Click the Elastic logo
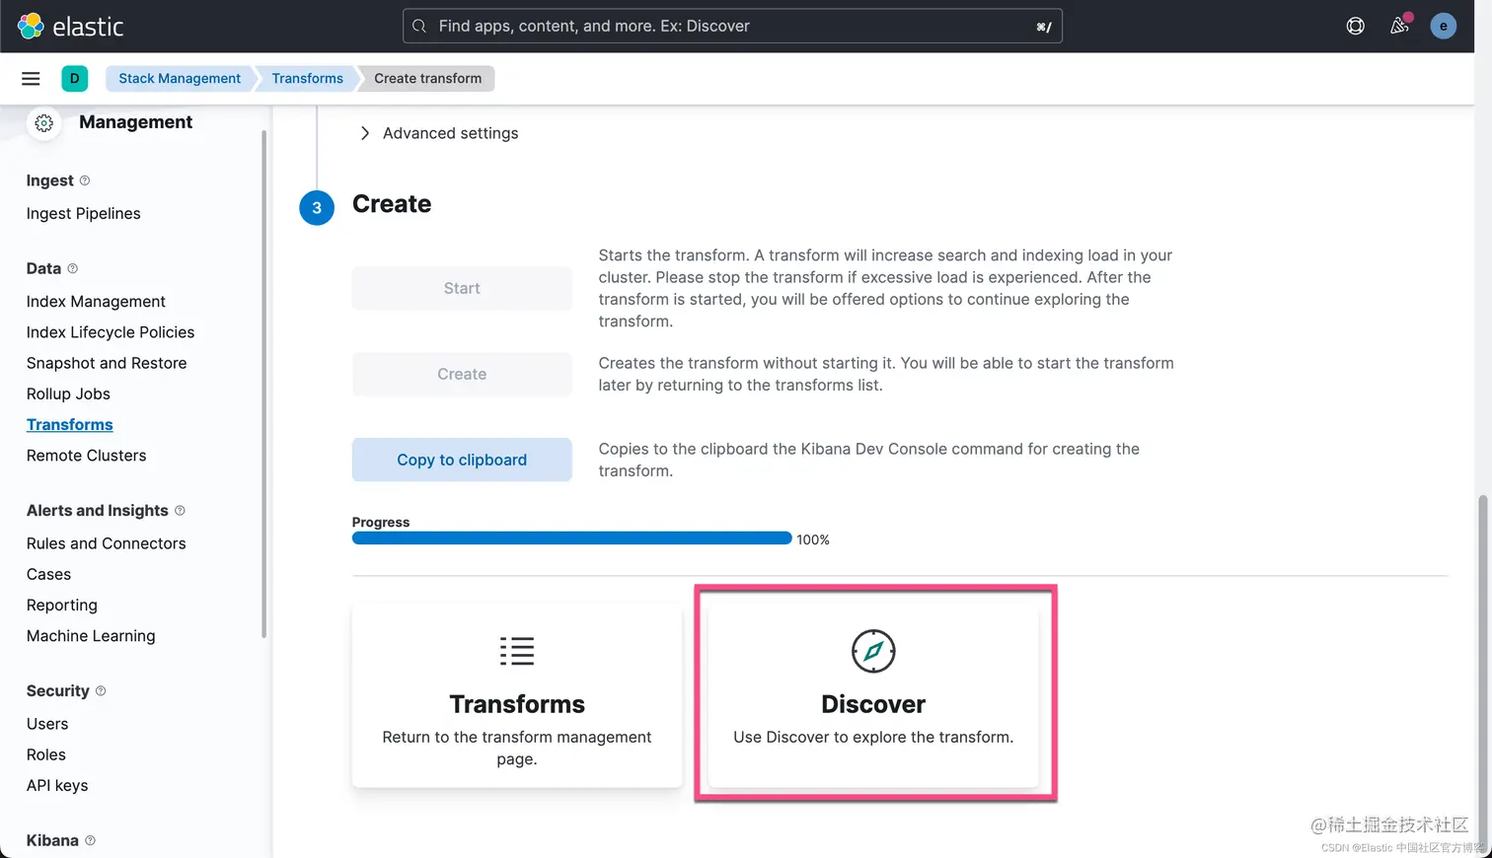 70,27
